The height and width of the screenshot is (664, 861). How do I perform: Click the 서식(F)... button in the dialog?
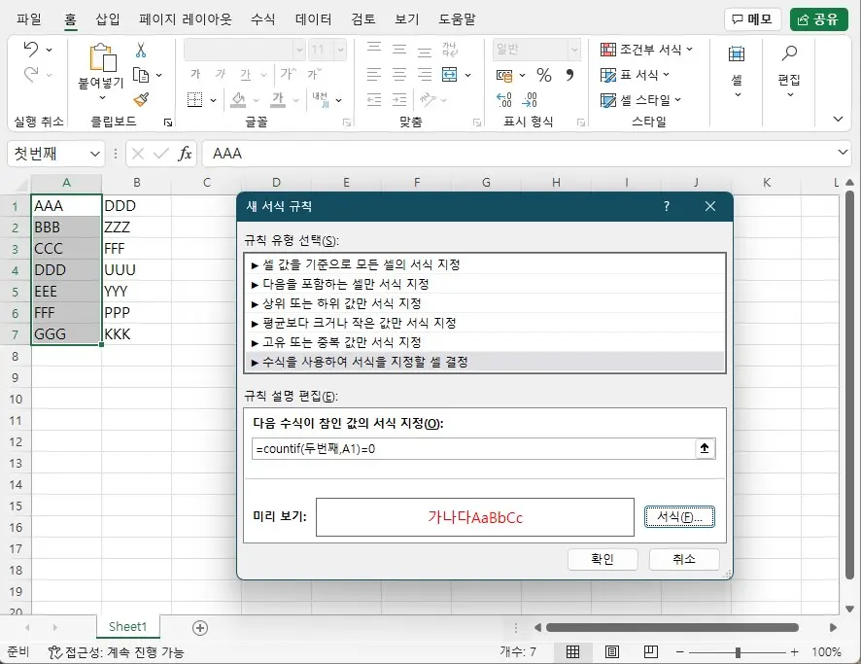pyautogui.click(x=678, y=516)
